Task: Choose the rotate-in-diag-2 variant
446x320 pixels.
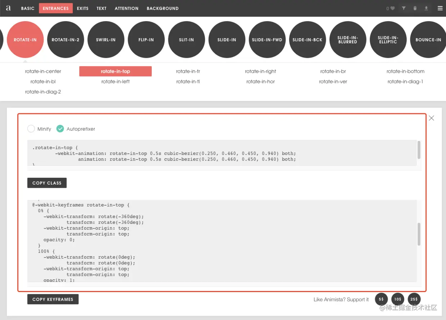Action: coord(43,92)
